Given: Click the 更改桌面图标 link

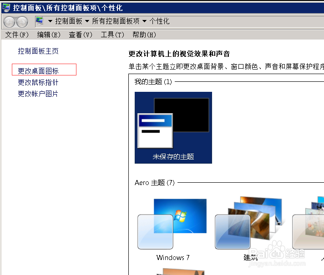Looking at the screenshot, I should click(x=38, y=71).
